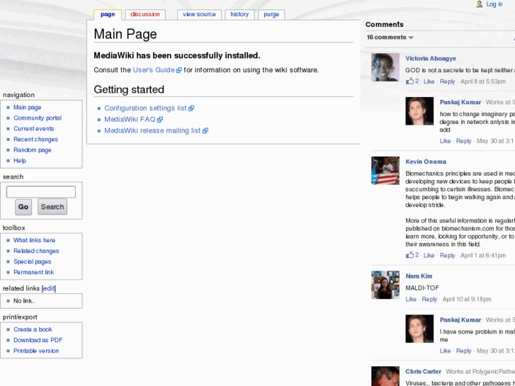Open Kevin Onuma's profile name

pos(426,161)
